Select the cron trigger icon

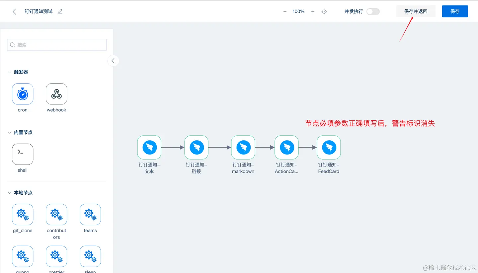point(23,94)
